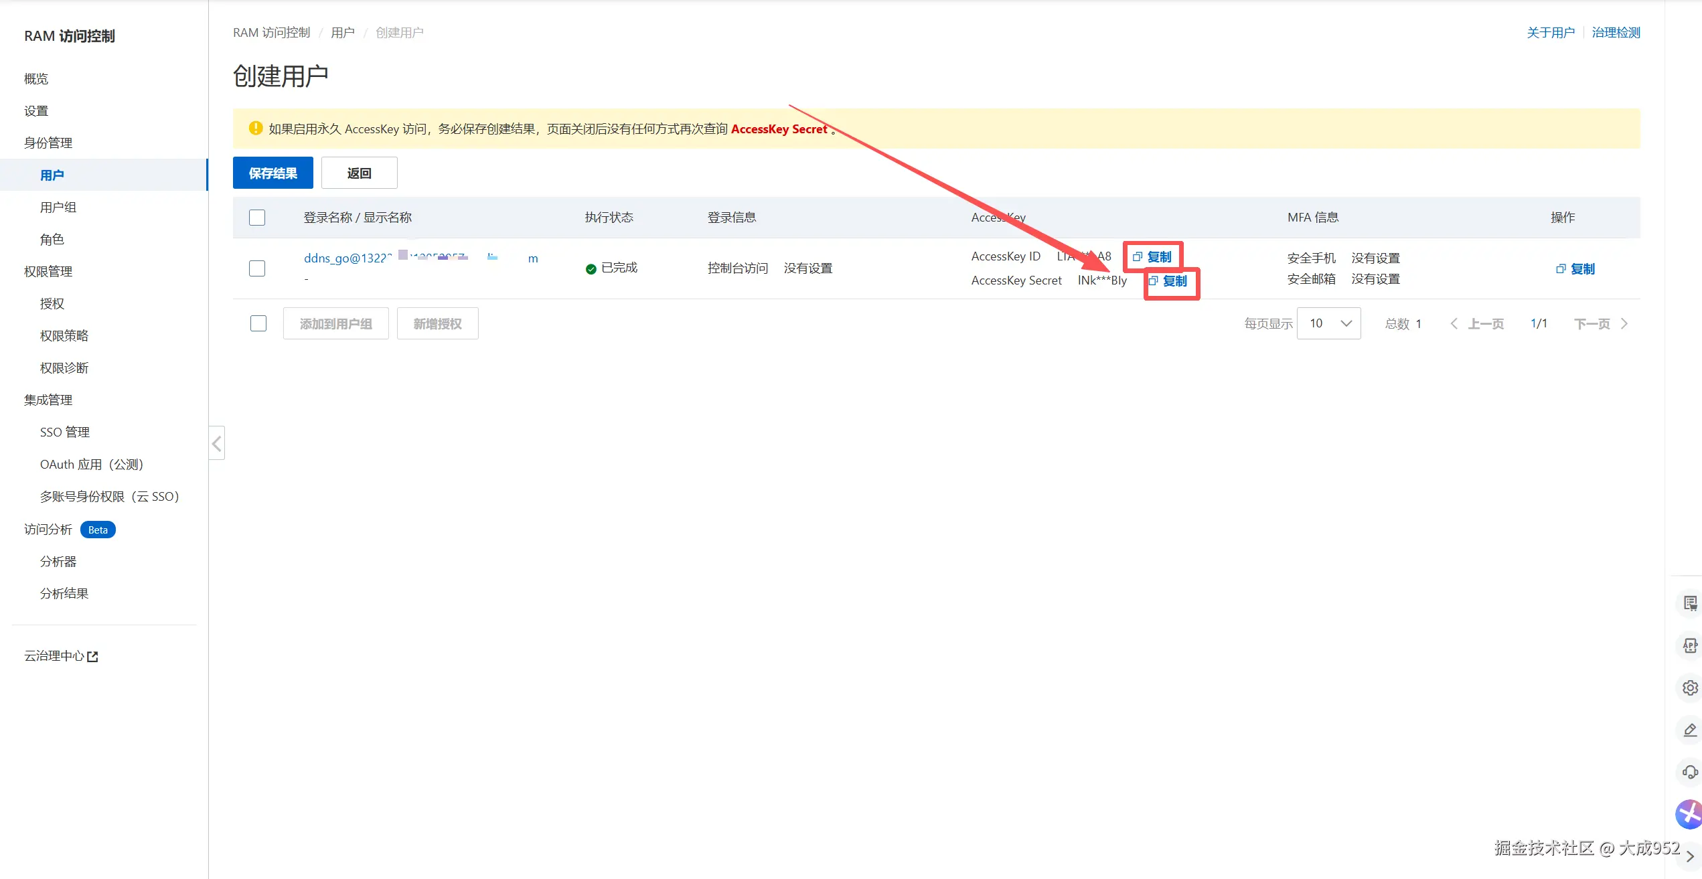This screenshot has height=879, width=1702.
Task: Check the ddns_go user row checkbox
Action: pyautogui.click(x=257, y=268)
